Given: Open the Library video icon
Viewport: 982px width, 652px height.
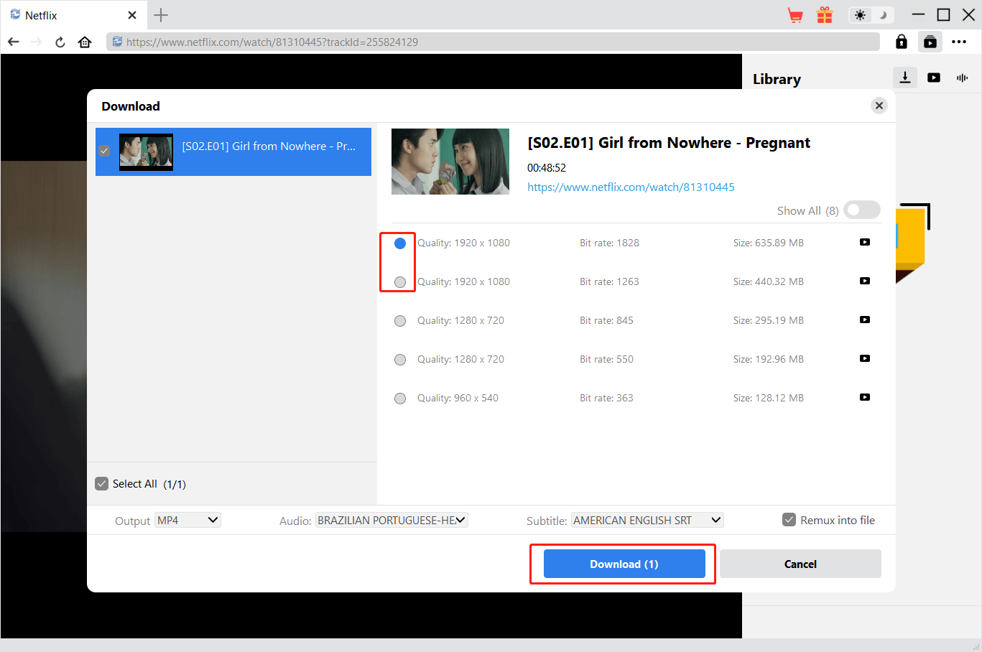Looking at the screenshot, I should coord(934,78).
